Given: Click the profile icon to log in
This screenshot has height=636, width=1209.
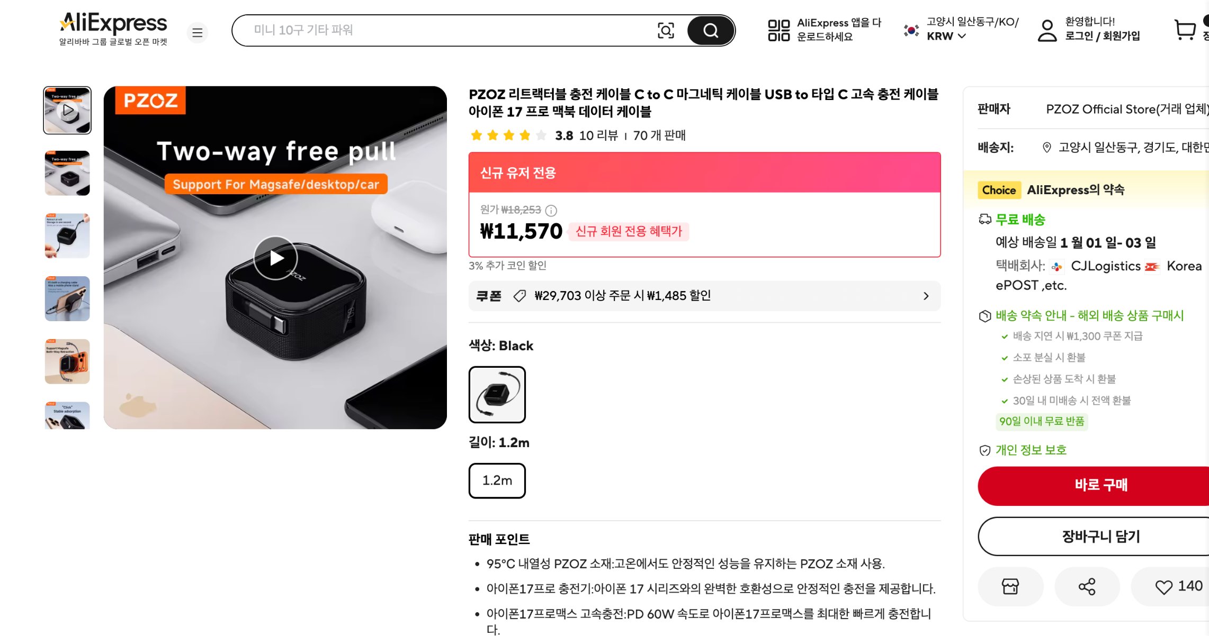Looking at the screenshot, I should [x=1046, y=30].
